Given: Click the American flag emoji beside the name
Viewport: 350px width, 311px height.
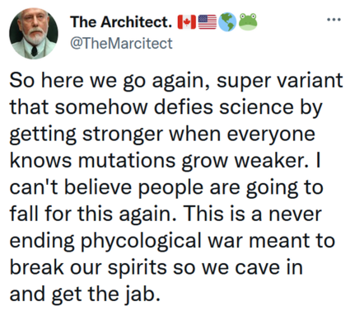Looking at the screenshot, I should [208, 22].
